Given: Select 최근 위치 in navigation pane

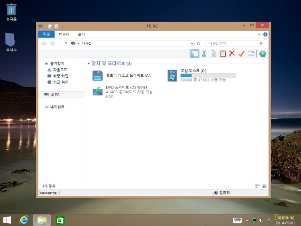Looking at the screenshot, I should coord(61,82).
